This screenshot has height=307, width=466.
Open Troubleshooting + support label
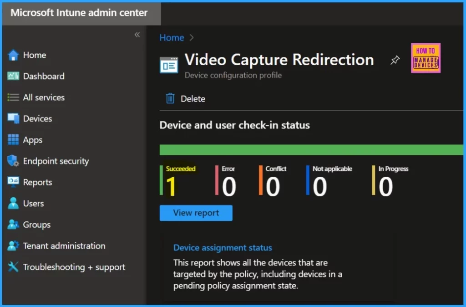point(74,267)
